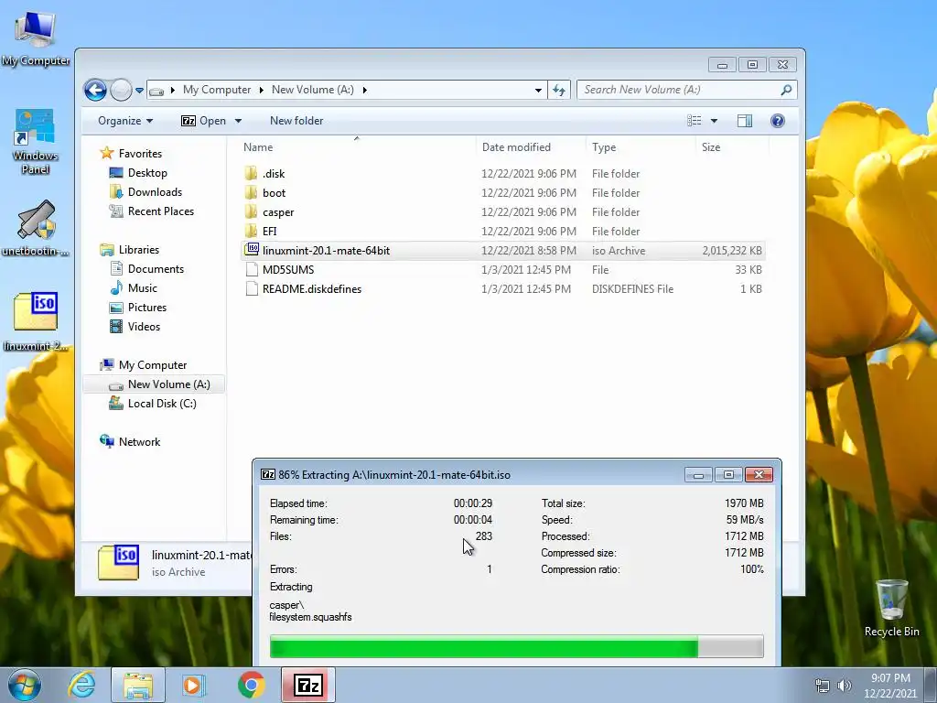The width and height of the screenshot is (937, 703).
Task: Open Windows Start button
Action: click(x=25, y=685)
